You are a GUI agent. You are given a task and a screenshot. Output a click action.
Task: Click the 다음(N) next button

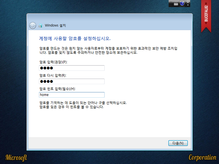pos(178,143)
